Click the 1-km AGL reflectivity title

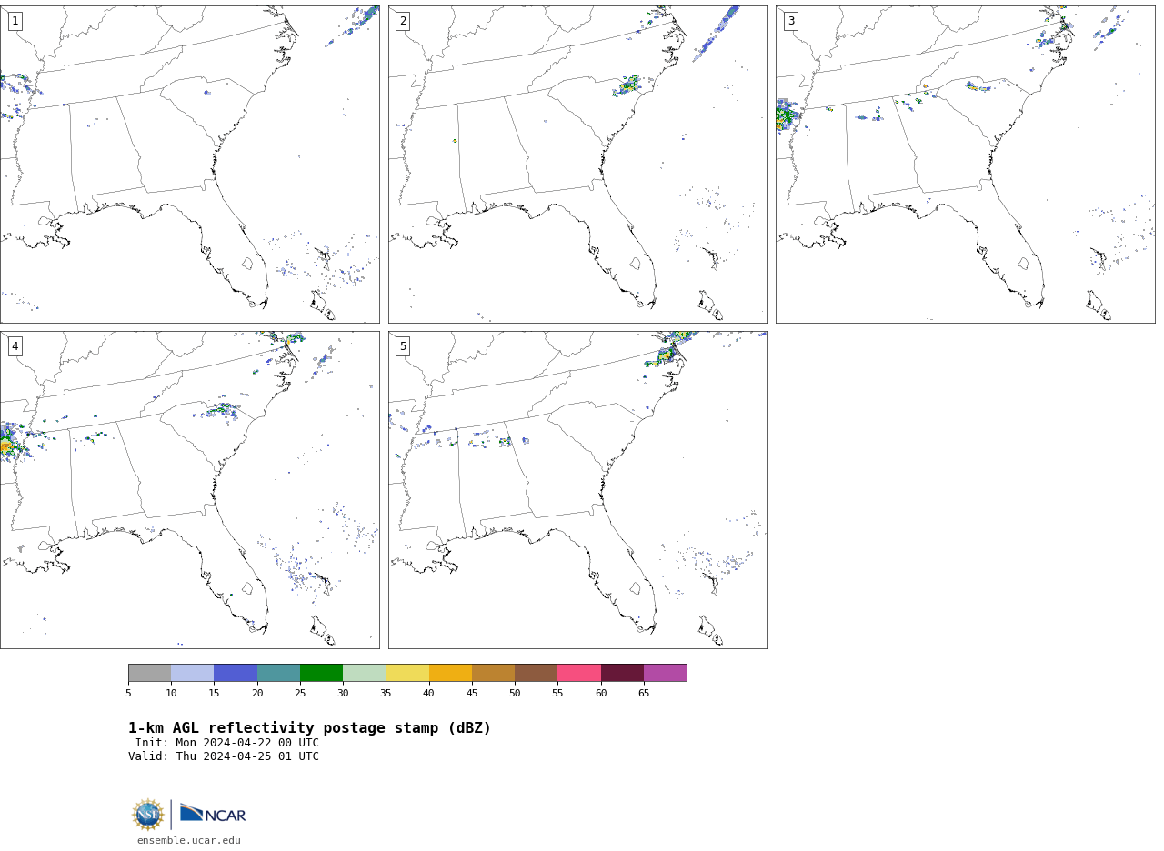click(x=309, y=728)
